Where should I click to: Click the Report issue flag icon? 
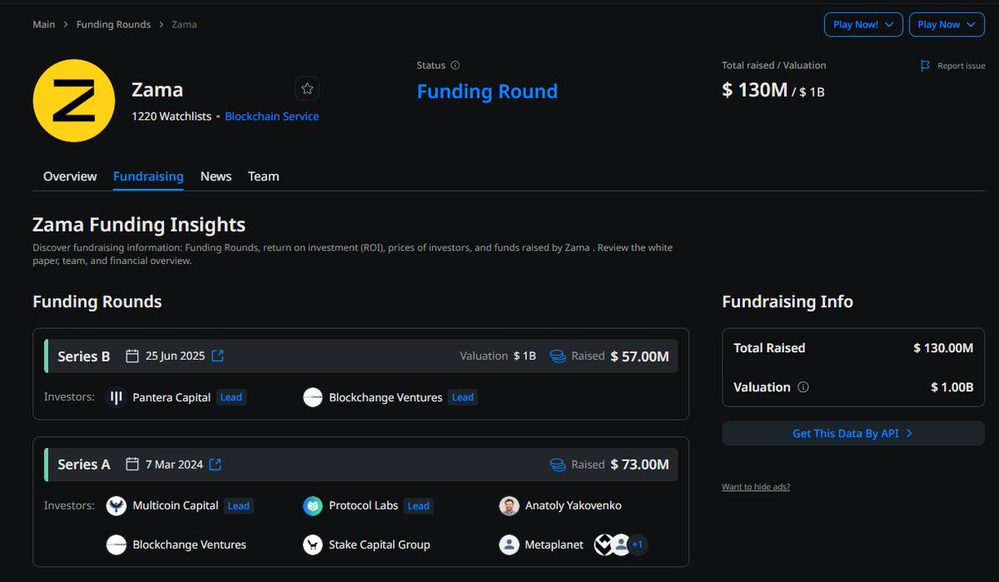point(925,66)
